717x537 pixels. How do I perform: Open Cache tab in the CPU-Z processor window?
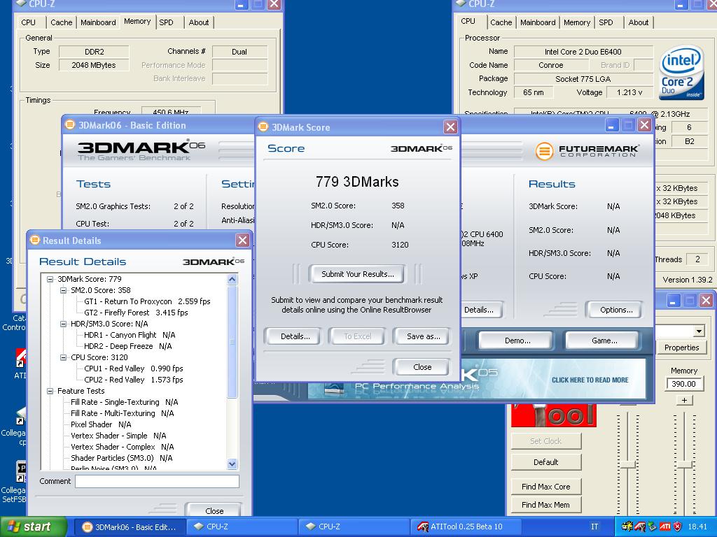(x=501, y=22)
